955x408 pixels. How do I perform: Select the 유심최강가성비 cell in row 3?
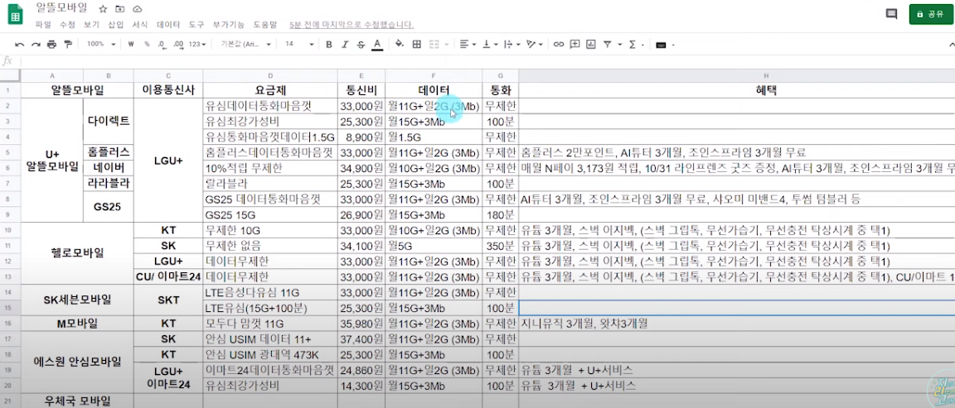click(x=270, y=122)
